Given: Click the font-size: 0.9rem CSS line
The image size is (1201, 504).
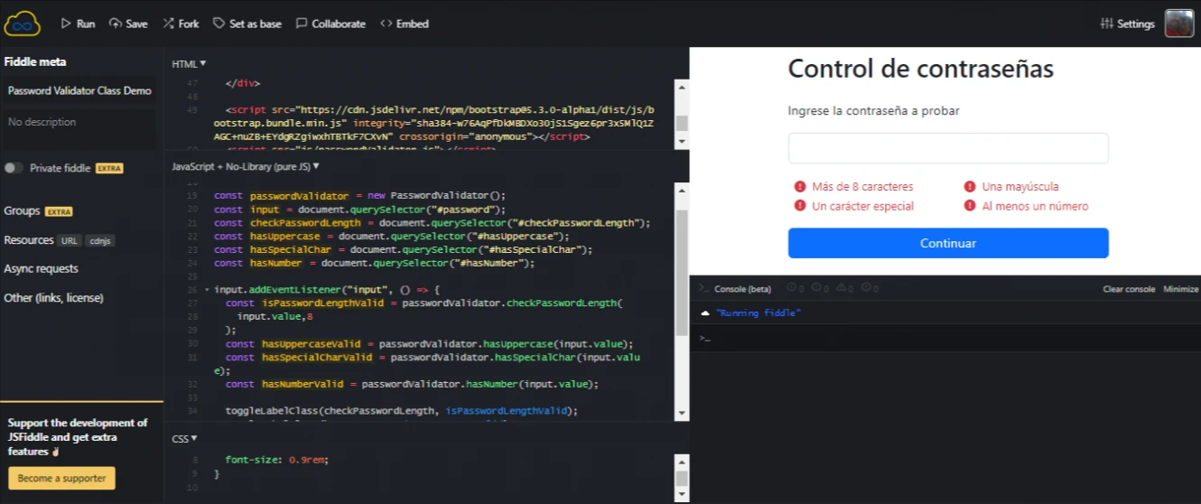Looking at the screenshot, I should (276, 460).
